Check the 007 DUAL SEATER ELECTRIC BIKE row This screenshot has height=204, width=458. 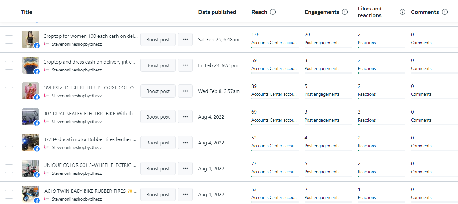[x=9, y=117]
